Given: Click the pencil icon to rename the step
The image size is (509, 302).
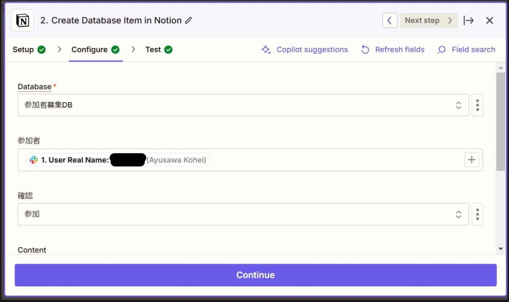Looking at the screenshot, I should pos(188,21).
